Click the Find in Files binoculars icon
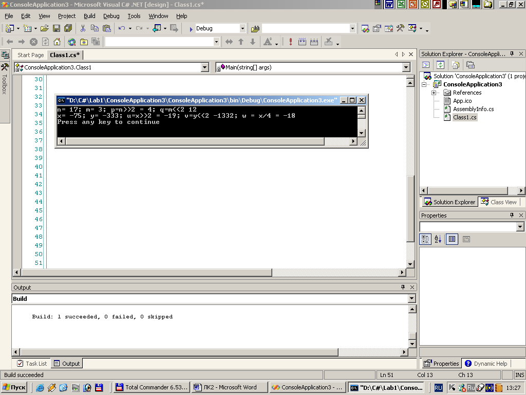The height and width of the screenshot is (395, 526). click(255, 29)
